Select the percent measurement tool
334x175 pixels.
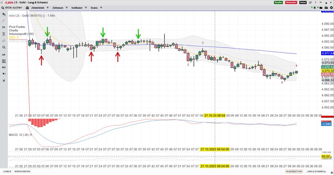pyautogui.click(x=4, y=34)
